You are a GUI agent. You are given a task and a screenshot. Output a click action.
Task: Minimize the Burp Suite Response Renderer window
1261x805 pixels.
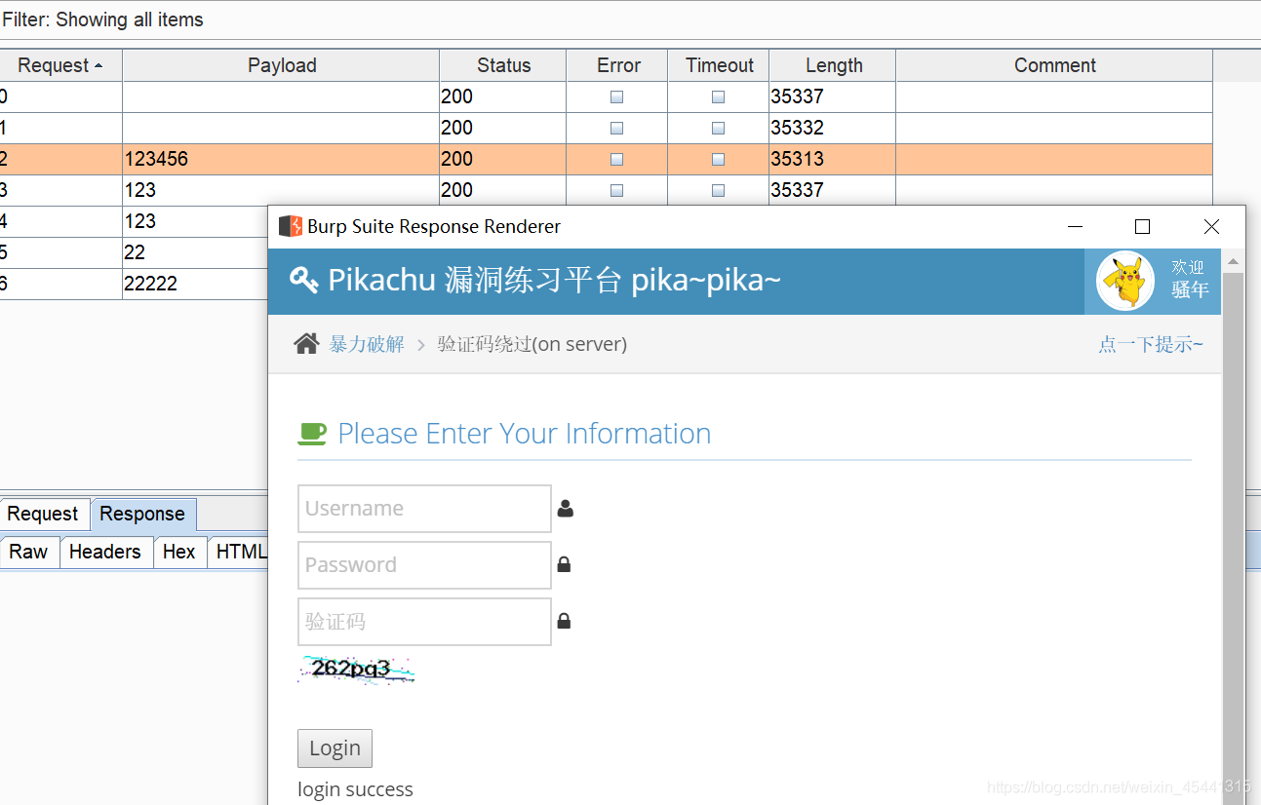point(1076,227)
